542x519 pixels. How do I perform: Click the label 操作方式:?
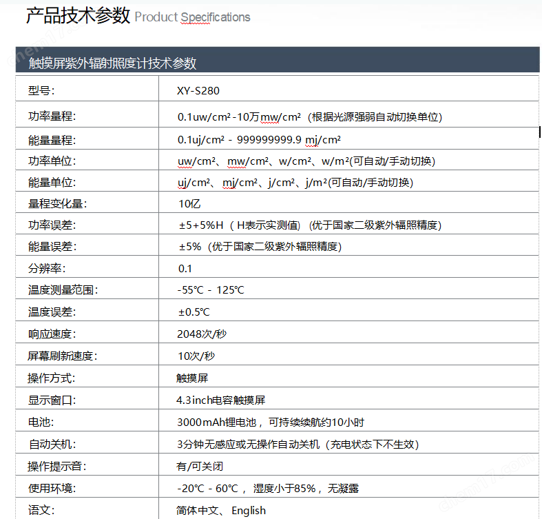pos(51,378)
